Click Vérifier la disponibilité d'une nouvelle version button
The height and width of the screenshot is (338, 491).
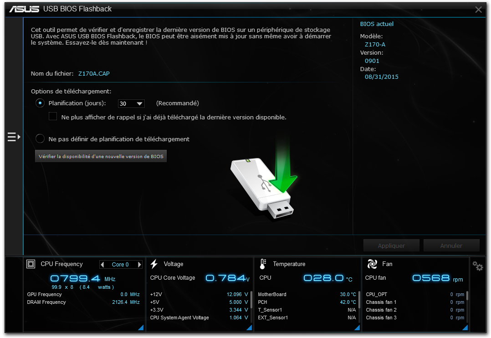(101, 156)
